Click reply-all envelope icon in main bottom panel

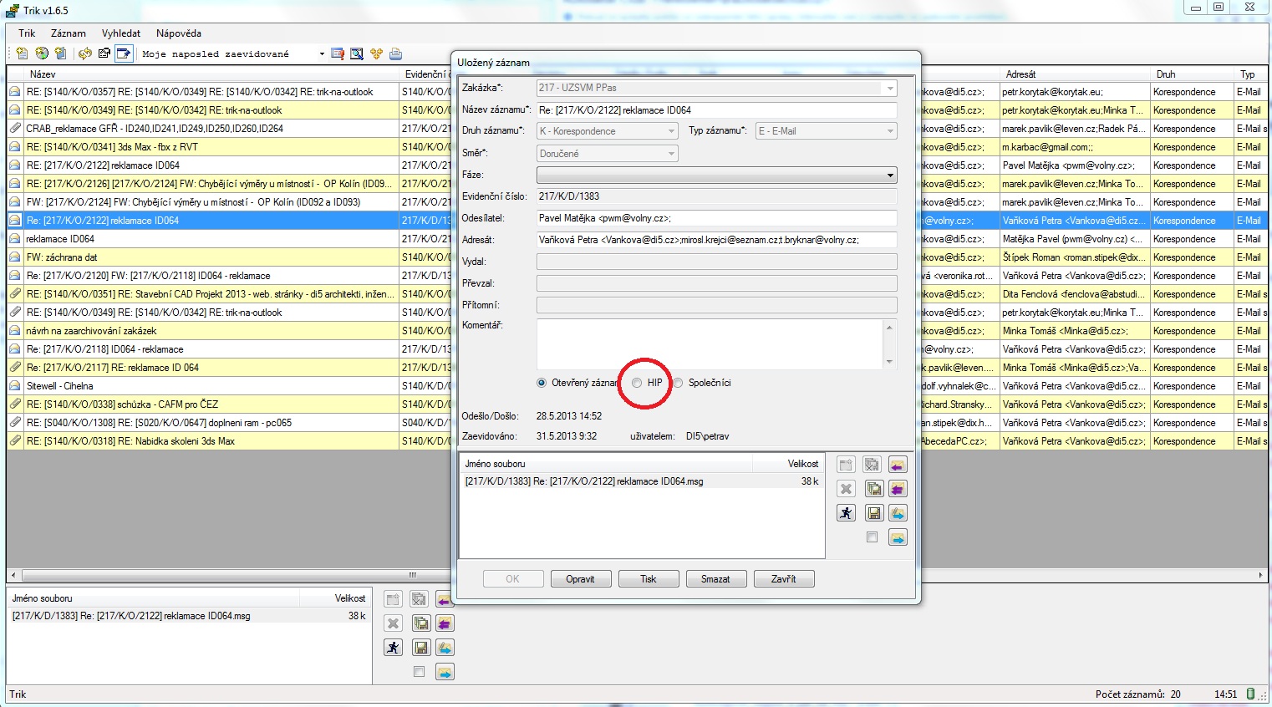pyautogui.click(x=445, y=623)
